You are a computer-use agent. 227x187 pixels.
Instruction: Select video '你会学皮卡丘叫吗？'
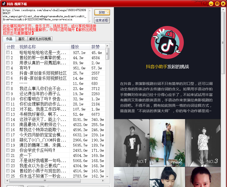coord(37,150)
